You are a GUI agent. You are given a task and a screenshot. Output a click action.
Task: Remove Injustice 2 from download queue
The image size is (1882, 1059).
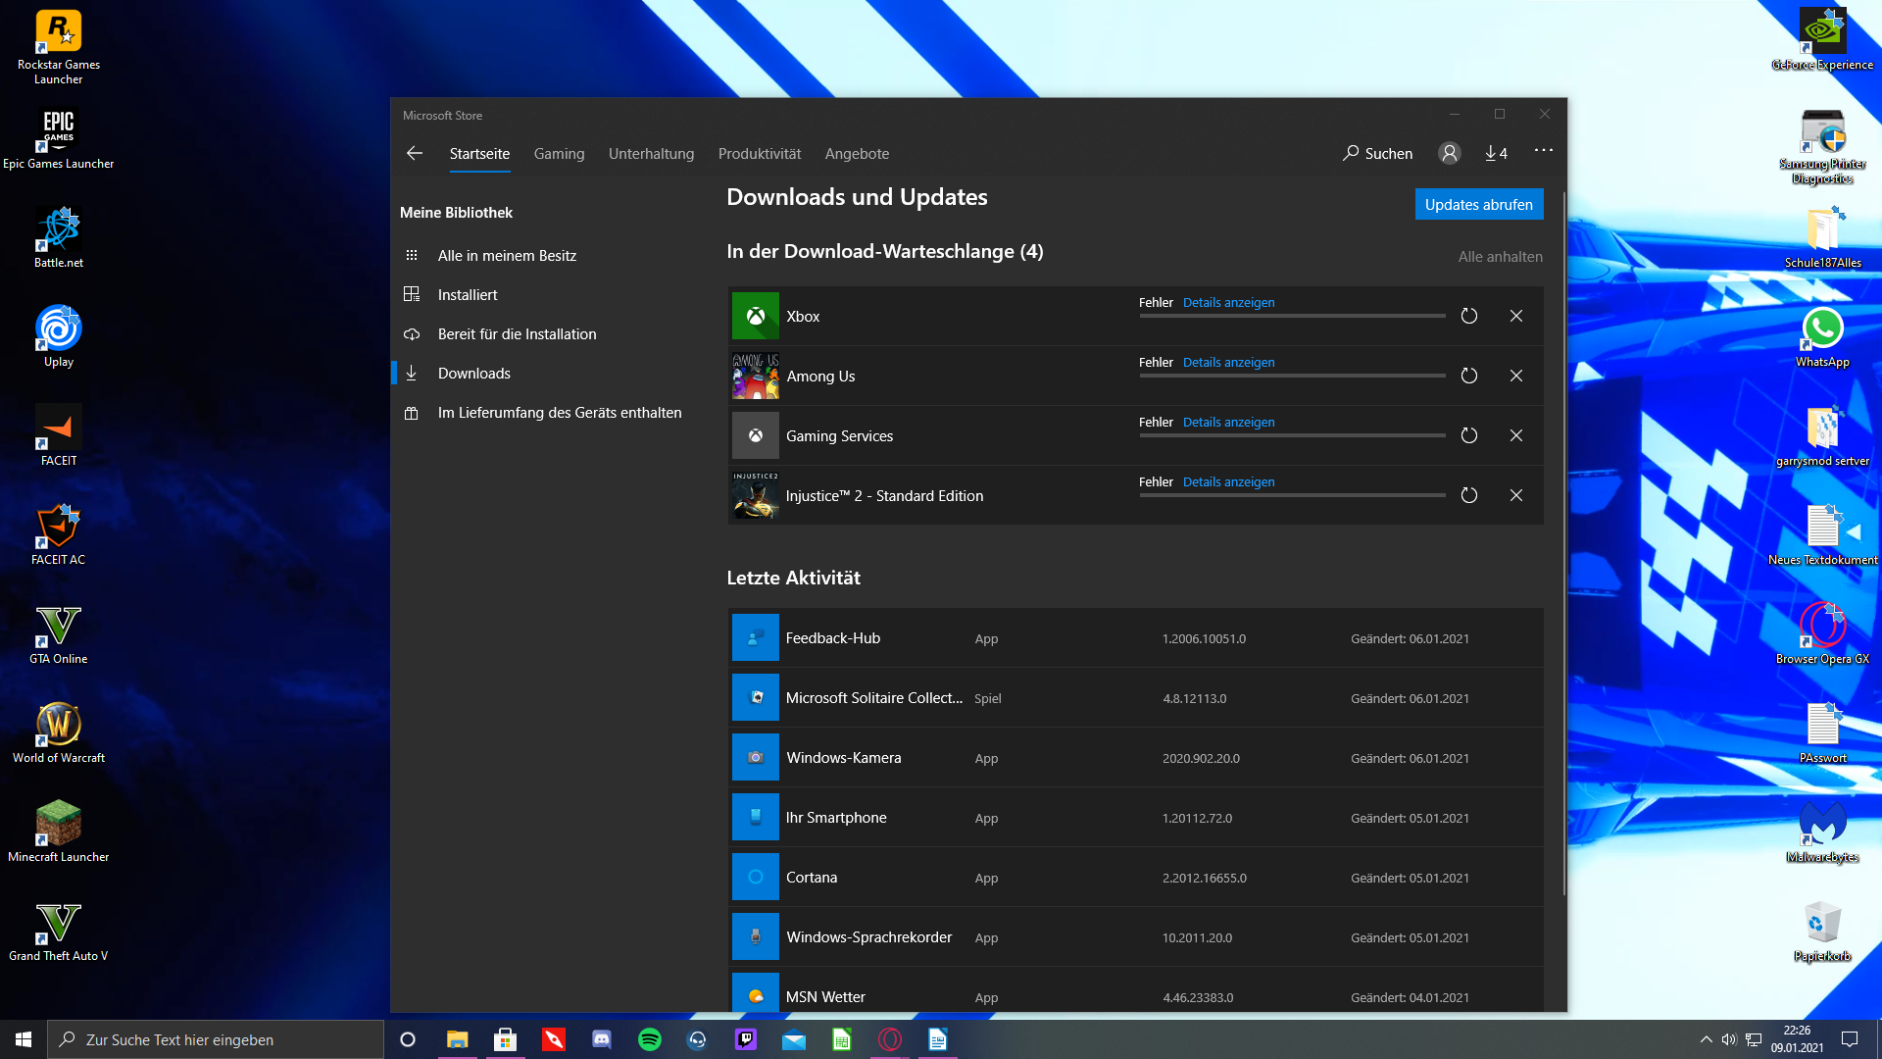tap(1515, 495)
